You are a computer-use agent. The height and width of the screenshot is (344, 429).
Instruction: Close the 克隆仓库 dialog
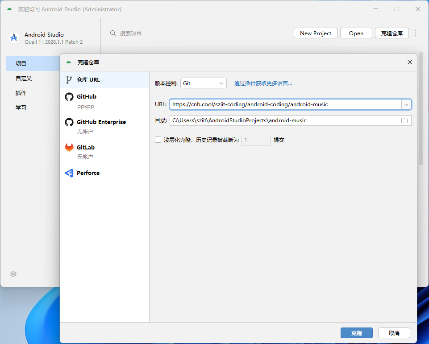tap(409, 62)
